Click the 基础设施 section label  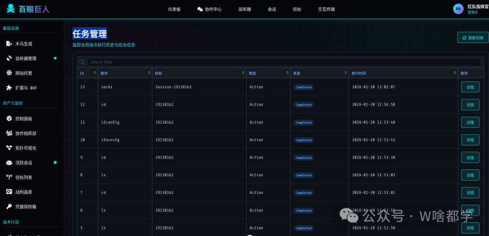point(11,28)
